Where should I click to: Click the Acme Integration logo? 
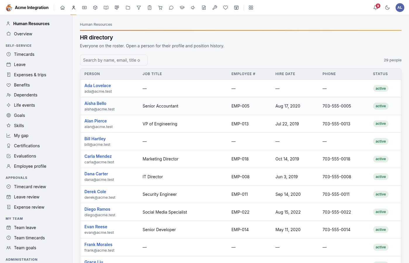click(27, 8)
